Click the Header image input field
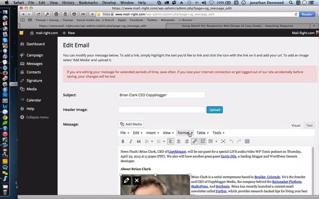Screen dimensions: 319x199 161,109
